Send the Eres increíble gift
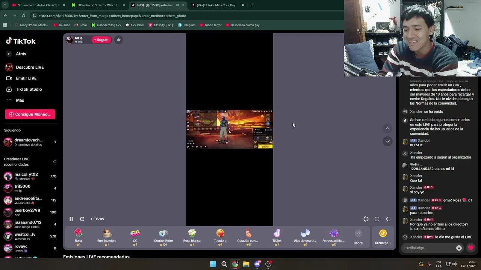This screenshot has height=270, width=481. click(x=107, y=237)
